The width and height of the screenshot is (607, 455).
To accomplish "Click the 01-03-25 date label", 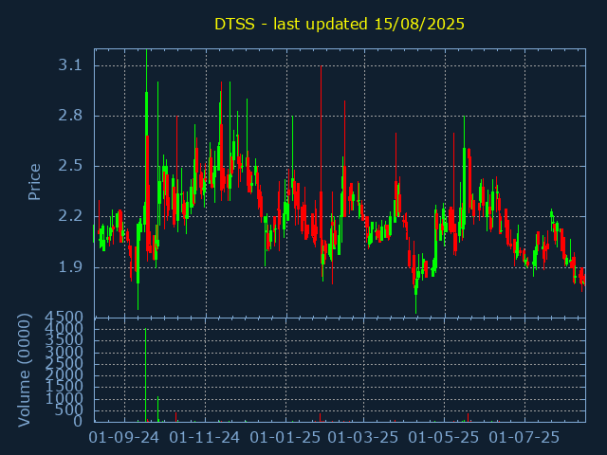I will pyautogui.click(x=363, y=438).
